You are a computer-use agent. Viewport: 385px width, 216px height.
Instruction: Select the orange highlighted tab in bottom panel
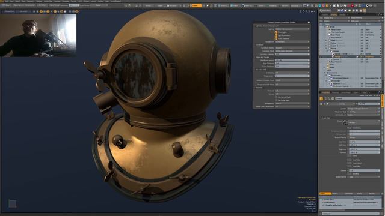[325, 194]
